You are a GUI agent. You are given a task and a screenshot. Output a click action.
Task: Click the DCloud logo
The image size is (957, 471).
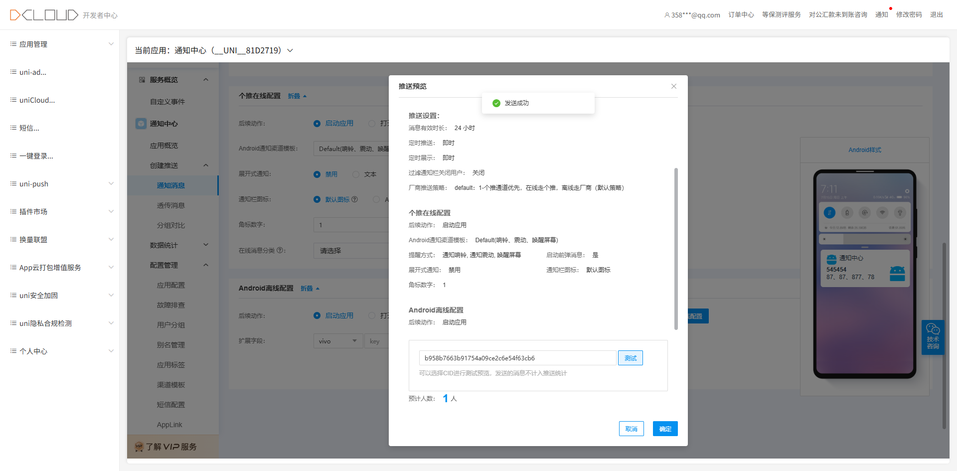click(44, 15)
